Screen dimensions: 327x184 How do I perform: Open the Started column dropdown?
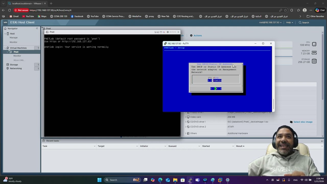[x=233, y=146]
